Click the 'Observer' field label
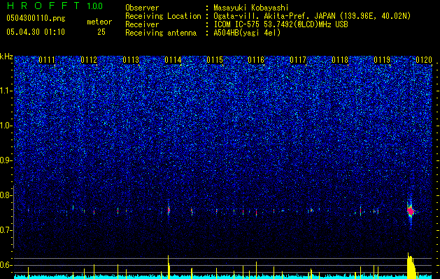The height and width of the screenshot is (279, 440). [142, 8]
